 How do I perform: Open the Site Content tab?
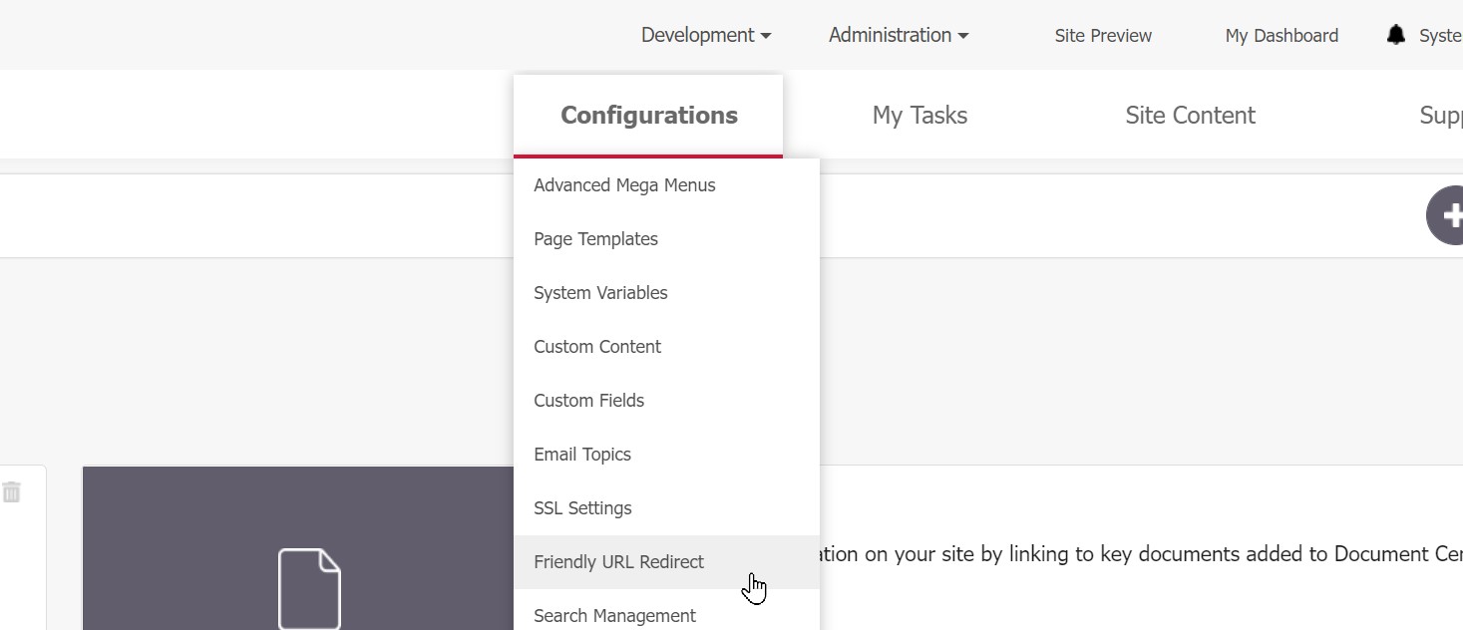1190,116
